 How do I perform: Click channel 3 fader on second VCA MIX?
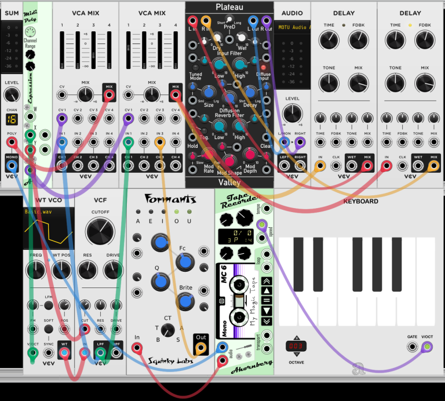(x=160, y=50)
